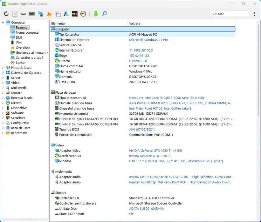
Task: Open Intel Kaby Point H310C link
Action: click(160, 108)
